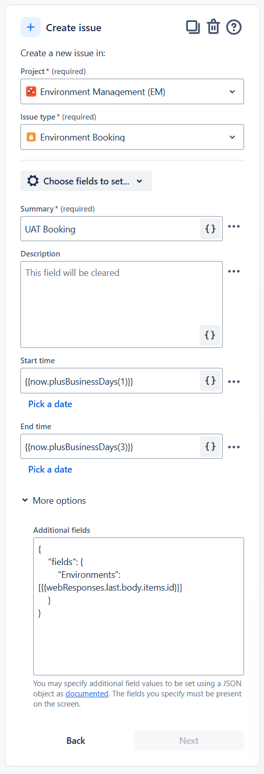This screenshot has width=264, height=774.
Task: Click the braces icon in End time
Action: (210, 447)
